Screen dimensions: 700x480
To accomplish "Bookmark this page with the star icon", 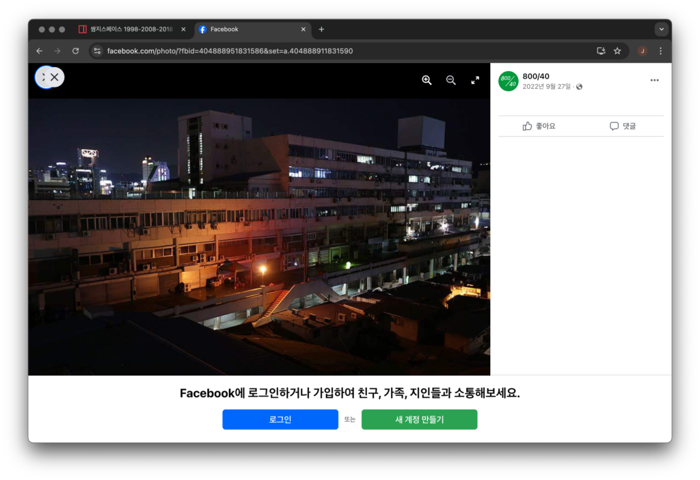I will (617, 51).
